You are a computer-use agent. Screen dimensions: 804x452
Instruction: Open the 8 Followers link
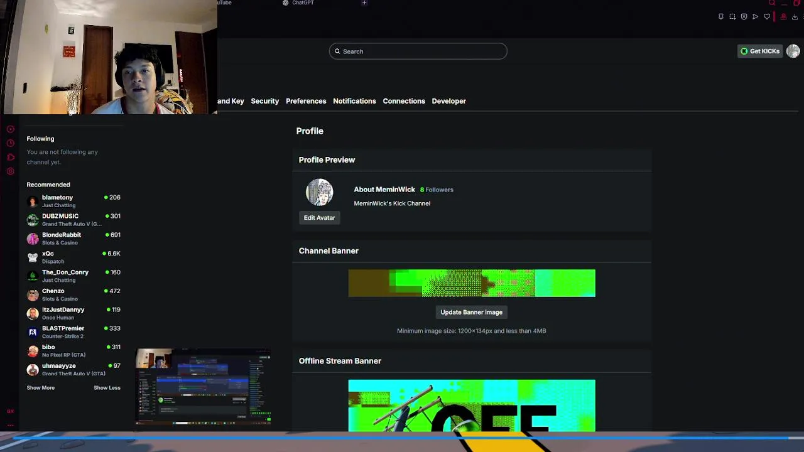click(437, 190)
